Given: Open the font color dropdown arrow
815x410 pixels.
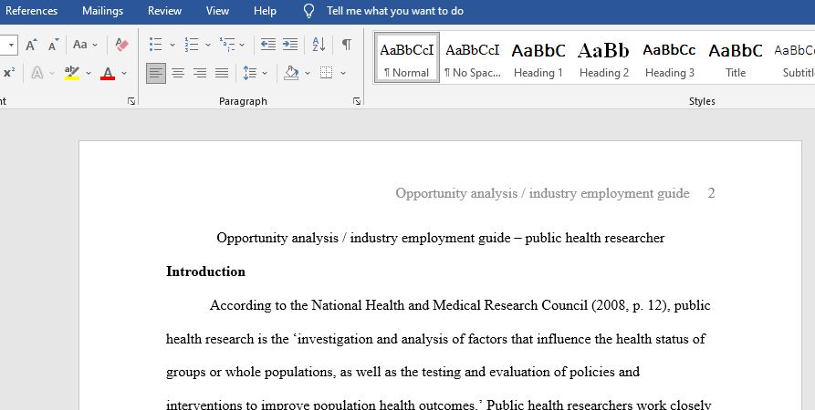Looking at the screenshot, I should coord(124,73).
